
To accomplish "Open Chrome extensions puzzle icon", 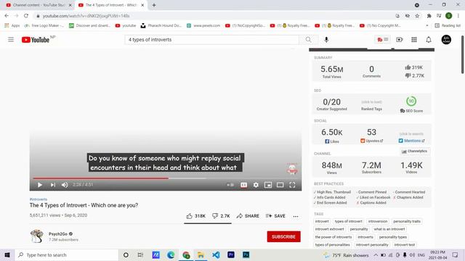I will click(429, 16).
